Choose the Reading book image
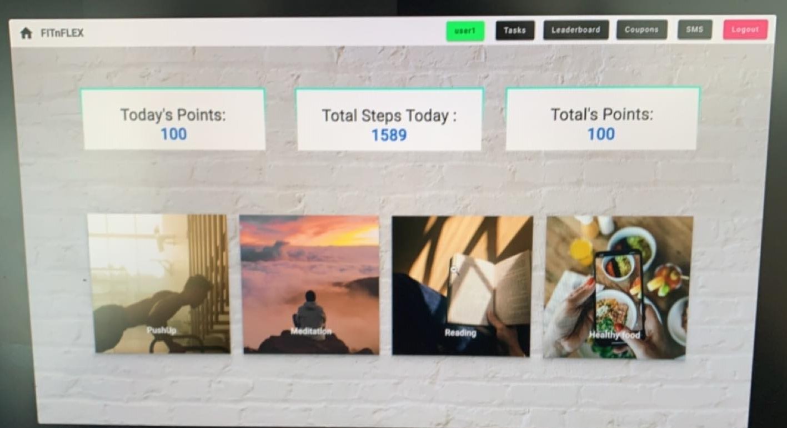Screen dimensions: 787x428 click(462, 286)
